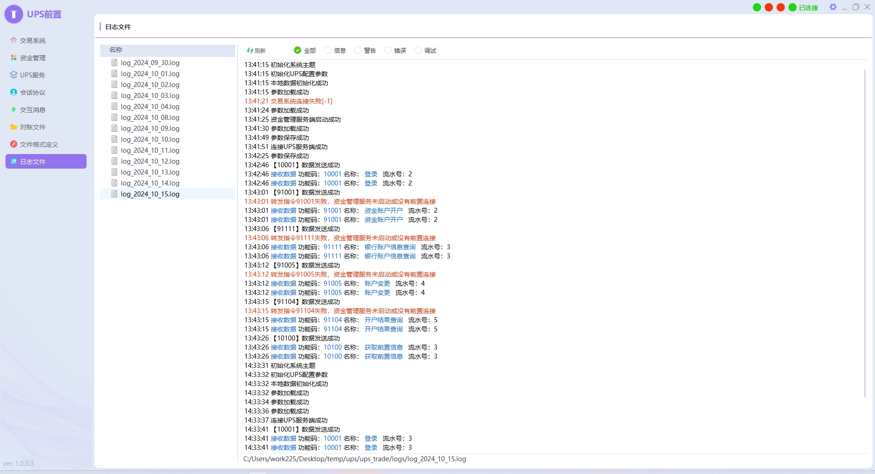
Task: Select the 错误 filter radio button
Action: [388, 50]
